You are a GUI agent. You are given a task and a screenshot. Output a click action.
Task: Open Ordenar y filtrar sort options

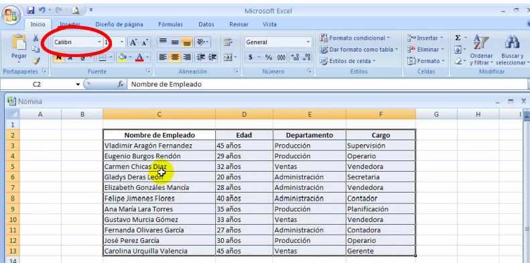coord(481,50)
